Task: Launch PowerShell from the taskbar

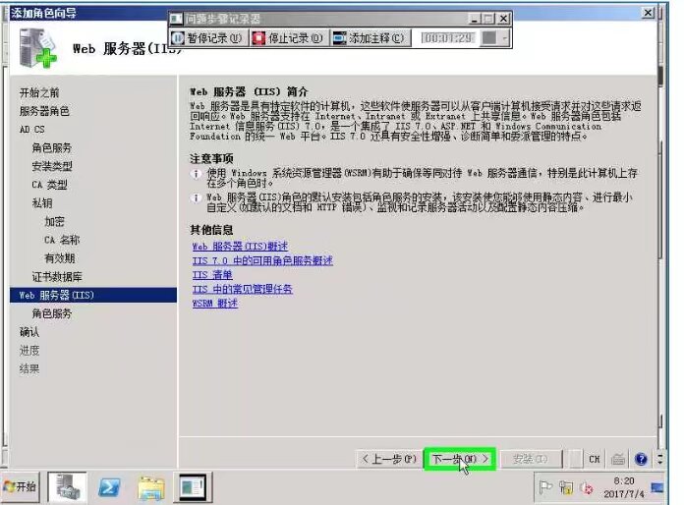Action: [x=109, y=487]
